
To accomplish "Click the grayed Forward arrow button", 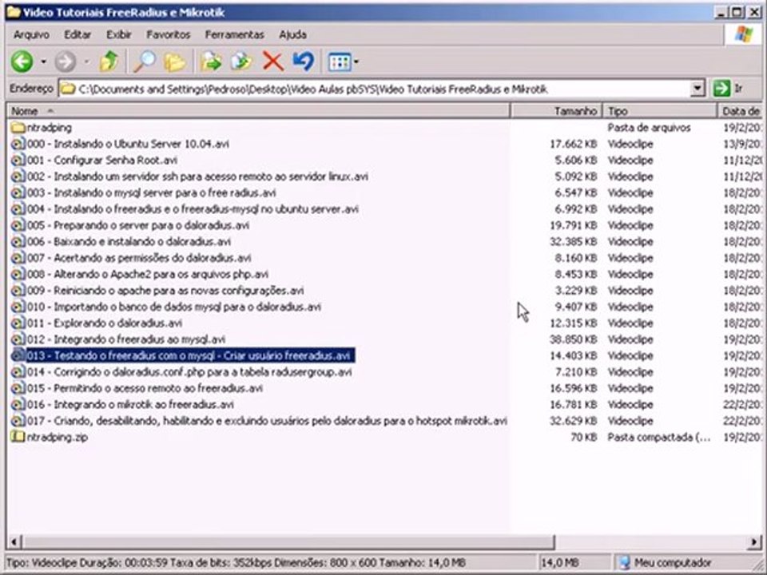I will [65, 61].
